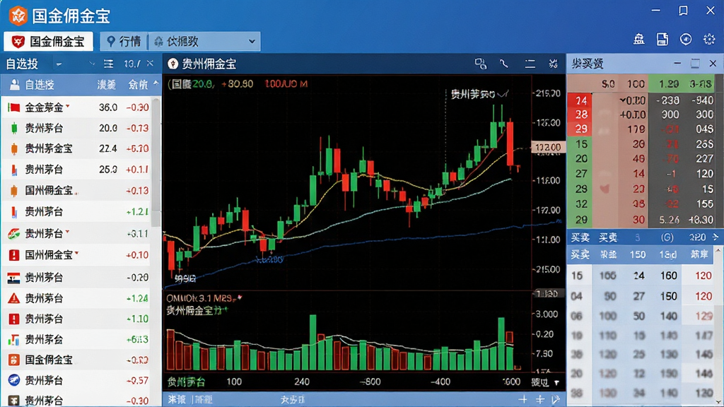Maximize the order book side panel
The width and height of the screenshot is (724, 407).
[x=695, y=63]
